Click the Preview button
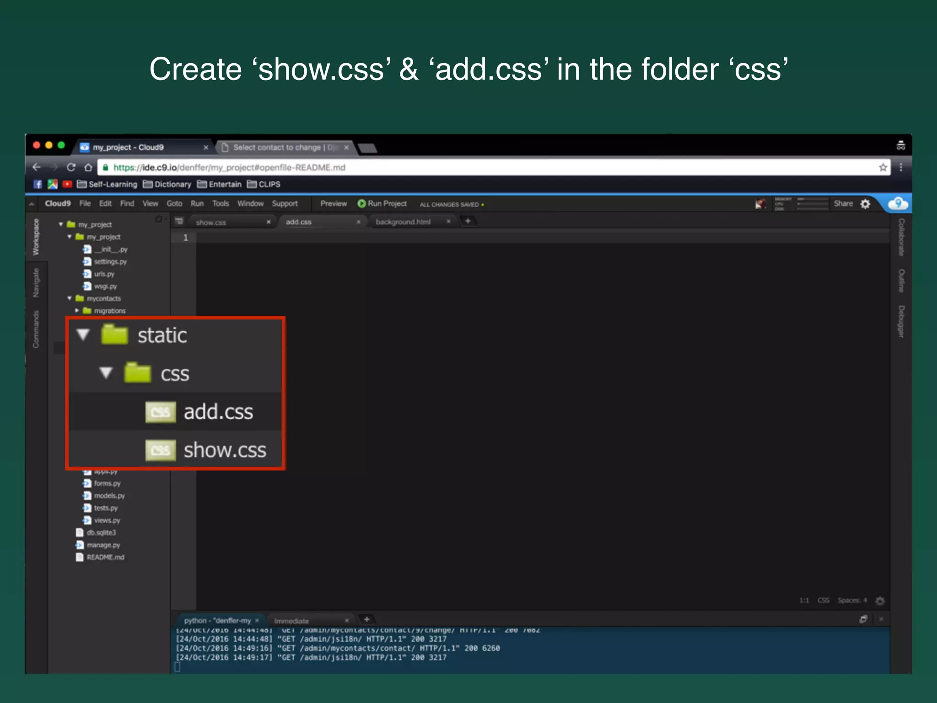 pos(333,204)
